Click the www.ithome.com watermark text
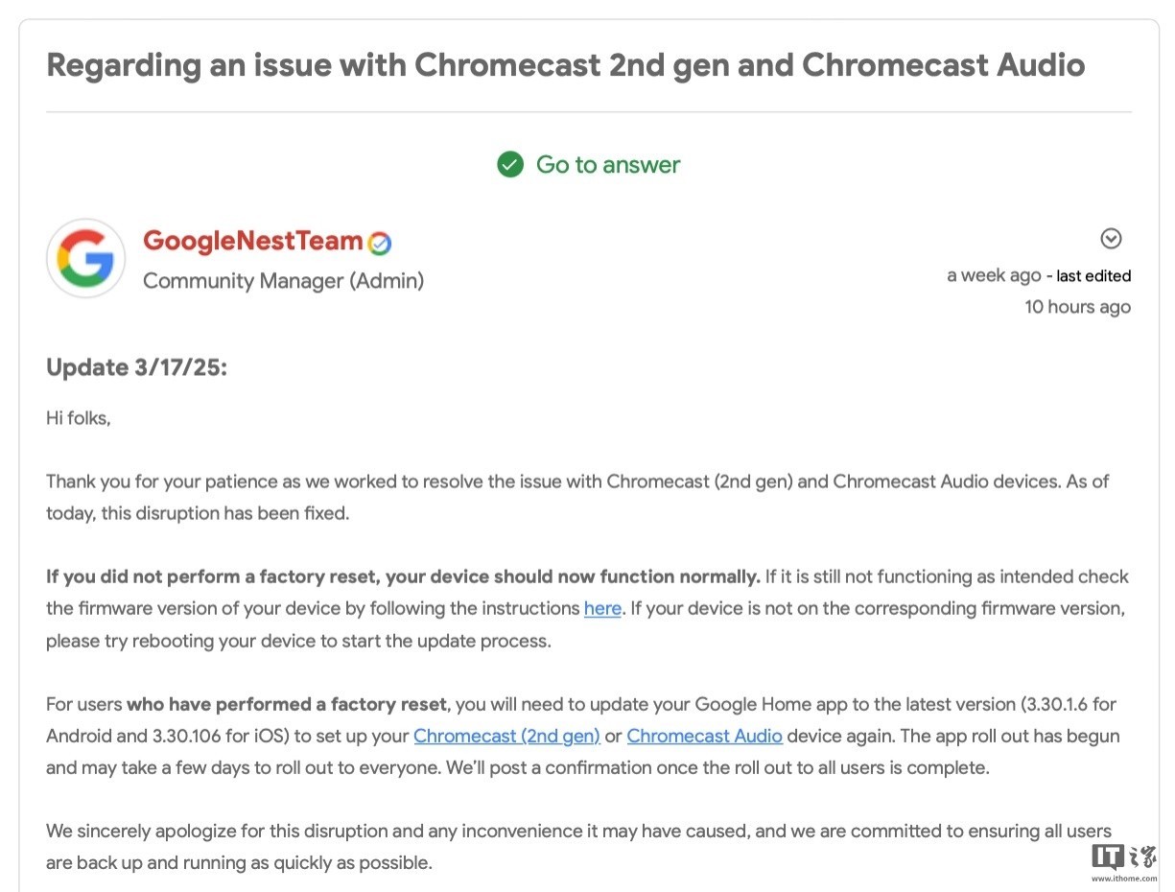The image size is (1175, 892). [1123, 878]
